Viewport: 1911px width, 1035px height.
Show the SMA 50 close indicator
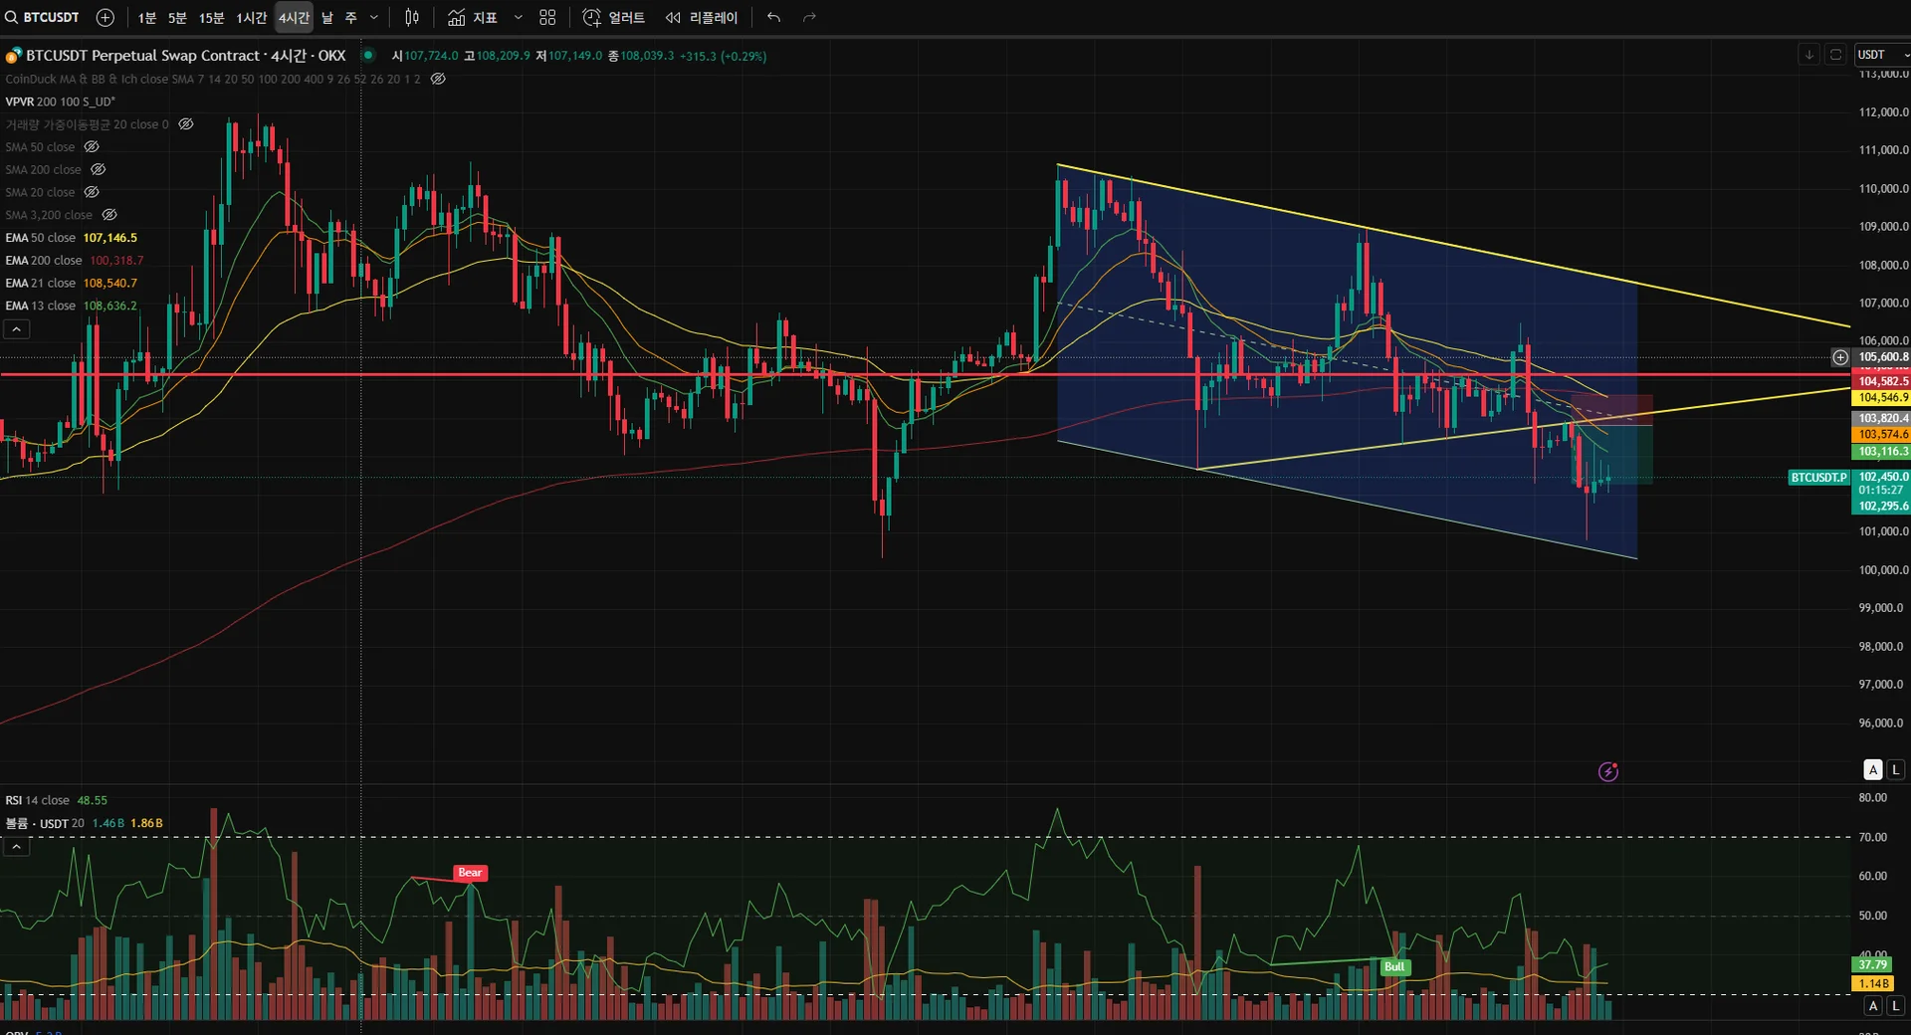(92, 147)
